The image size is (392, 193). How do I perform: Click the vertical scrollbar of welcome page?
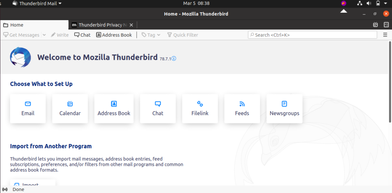pos(390,82)
